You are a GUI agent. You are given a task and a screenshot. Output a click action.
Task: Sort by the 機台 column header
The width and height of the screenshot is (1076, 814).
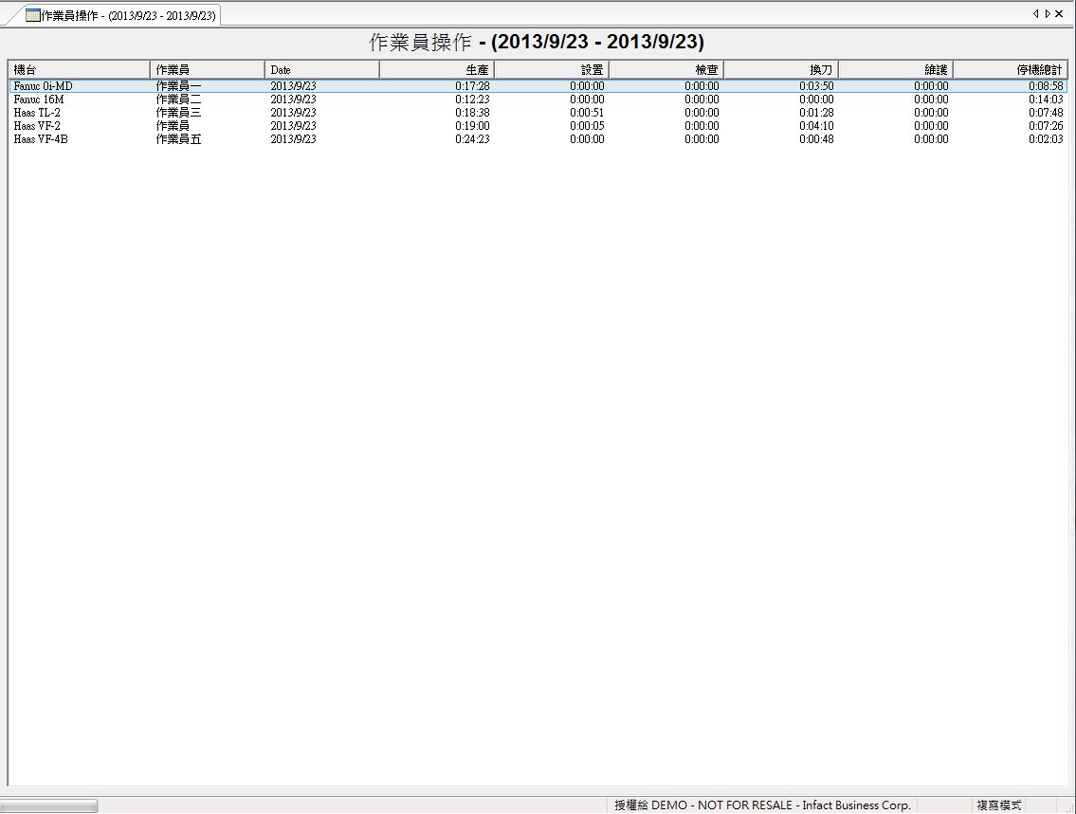coord(79,69)
